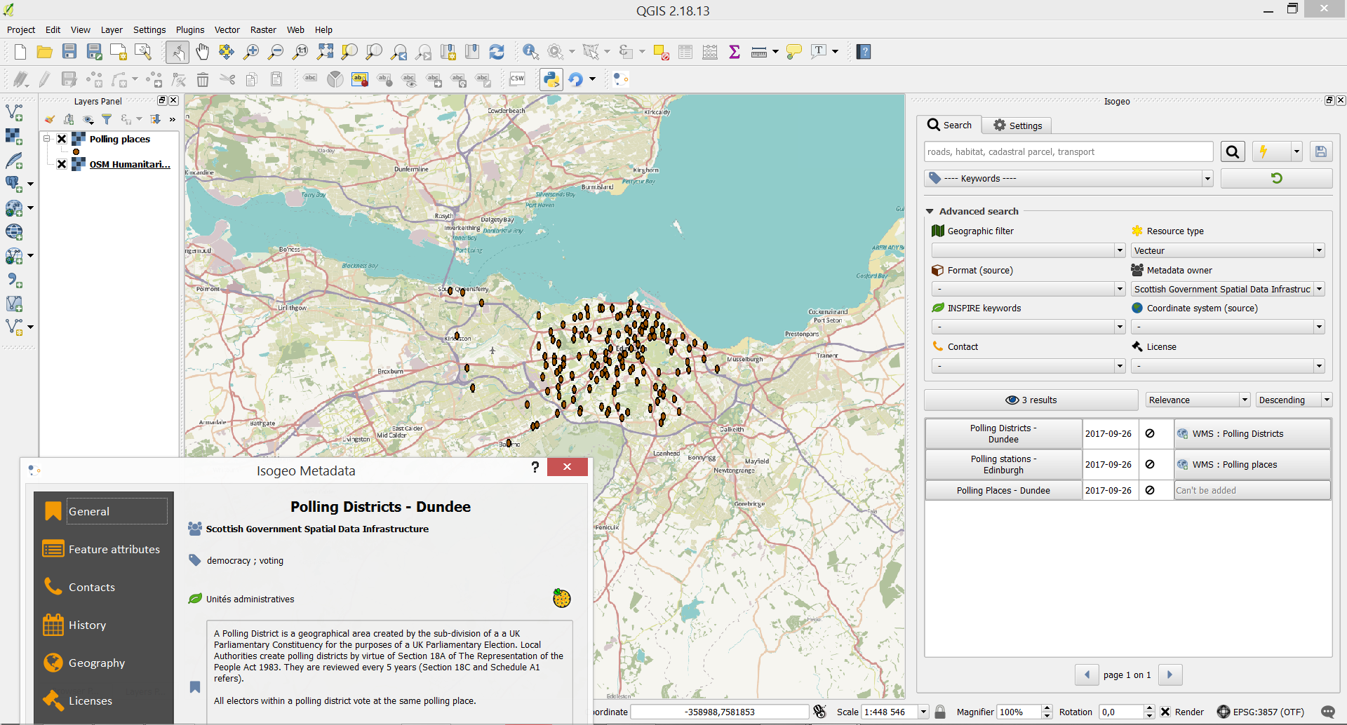Viewport: 1347px width, 725px height.
Task: Click the Add WMS Layer globe icon
Action: 14,231
